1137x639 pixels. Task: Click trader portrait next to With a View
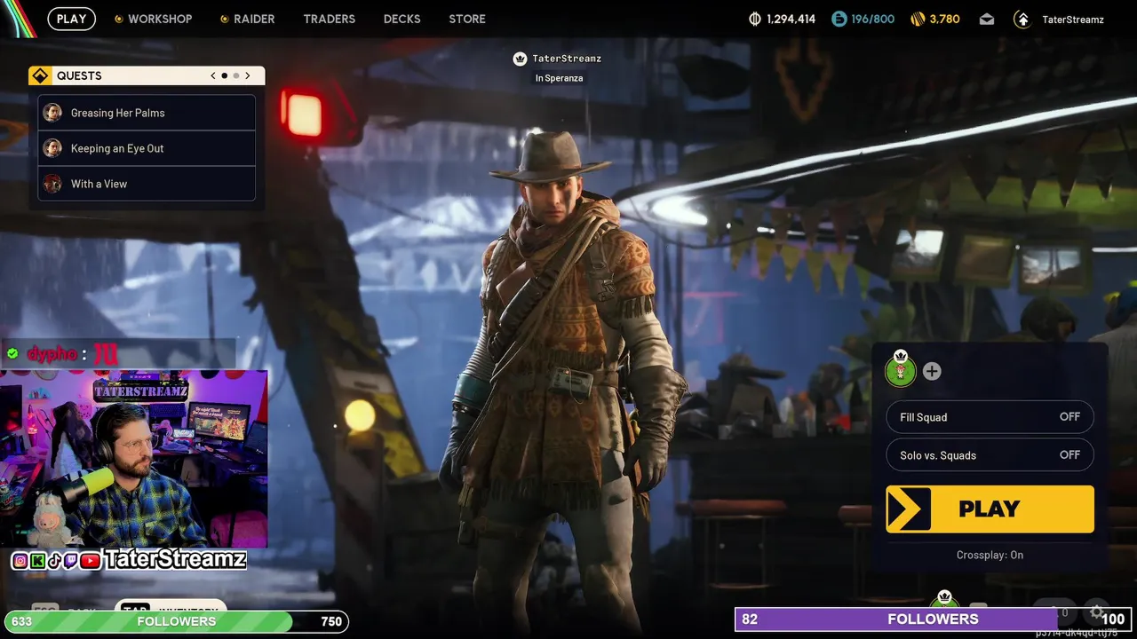[x=52, y=184]
